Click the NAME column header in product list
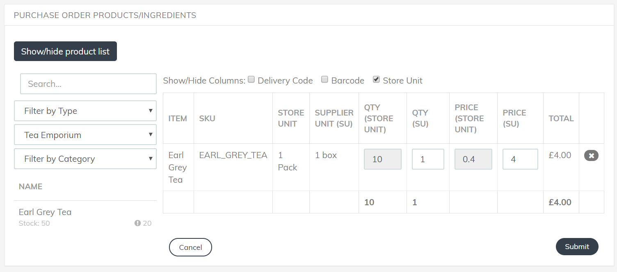 30,186
